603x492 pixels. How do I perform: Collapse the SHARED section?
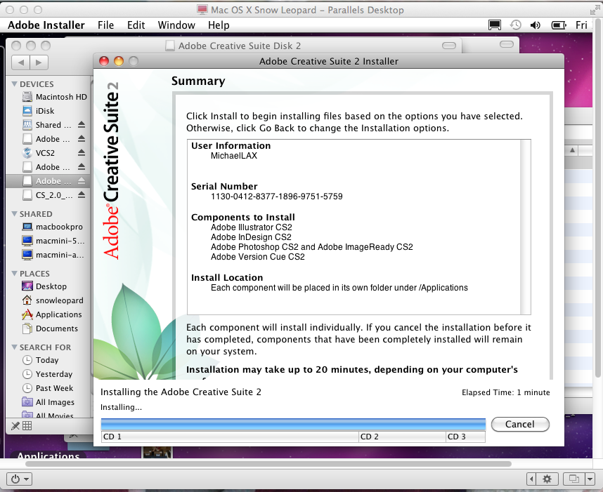point(15,213)
